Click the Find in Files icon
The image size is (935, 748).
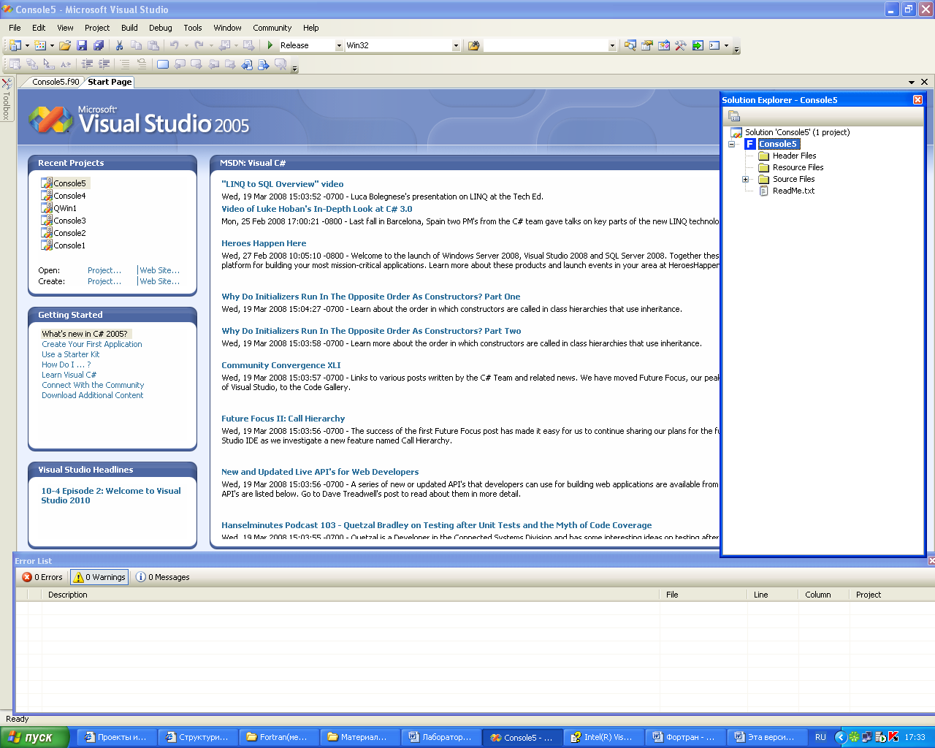click(x=474, y=45)
